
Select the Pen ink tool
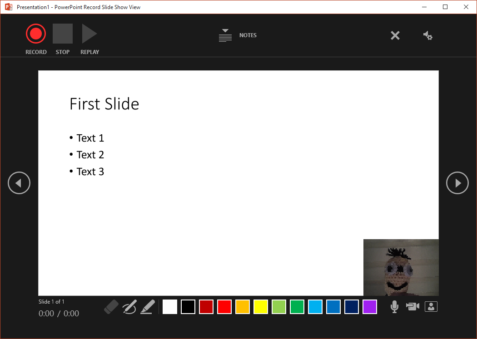tap(129, 307)
